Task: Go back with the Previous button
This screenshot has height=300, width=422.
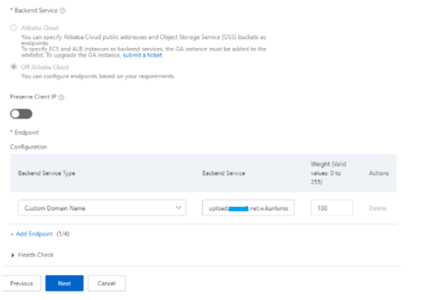Action: pyautogui.click(x=21, y=283)
